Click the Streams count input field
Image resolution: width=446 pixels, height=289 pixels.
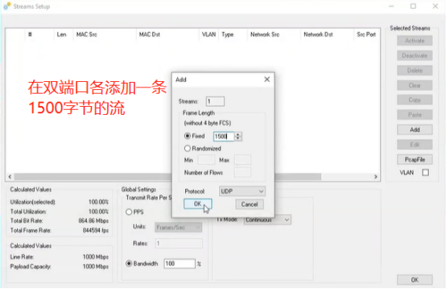click(215, 101)
